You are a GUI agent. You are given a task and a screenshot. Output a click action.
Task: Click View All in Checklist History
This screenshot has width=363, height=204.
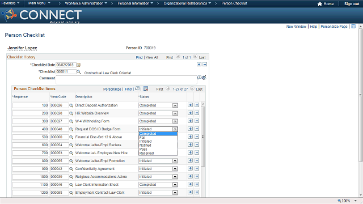(151, 57)
